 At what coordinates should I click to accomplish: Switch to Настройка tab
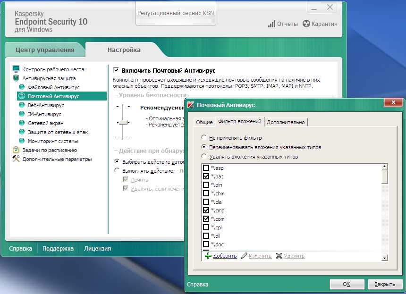124,50
